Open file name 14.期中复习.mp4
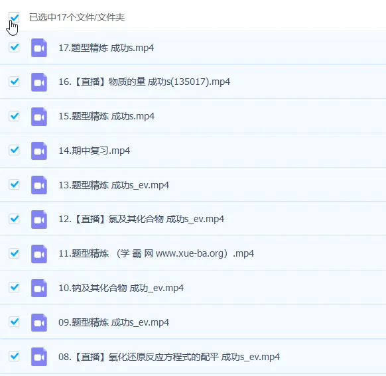The width and height of the screenshot is (386, 376). click(94, 151)
